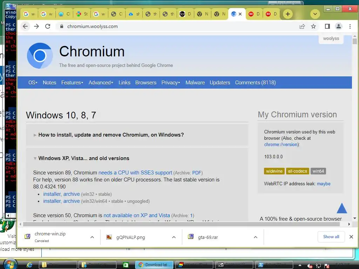
Task: Click archive link for win32 stable
Action: coord(72,194)
